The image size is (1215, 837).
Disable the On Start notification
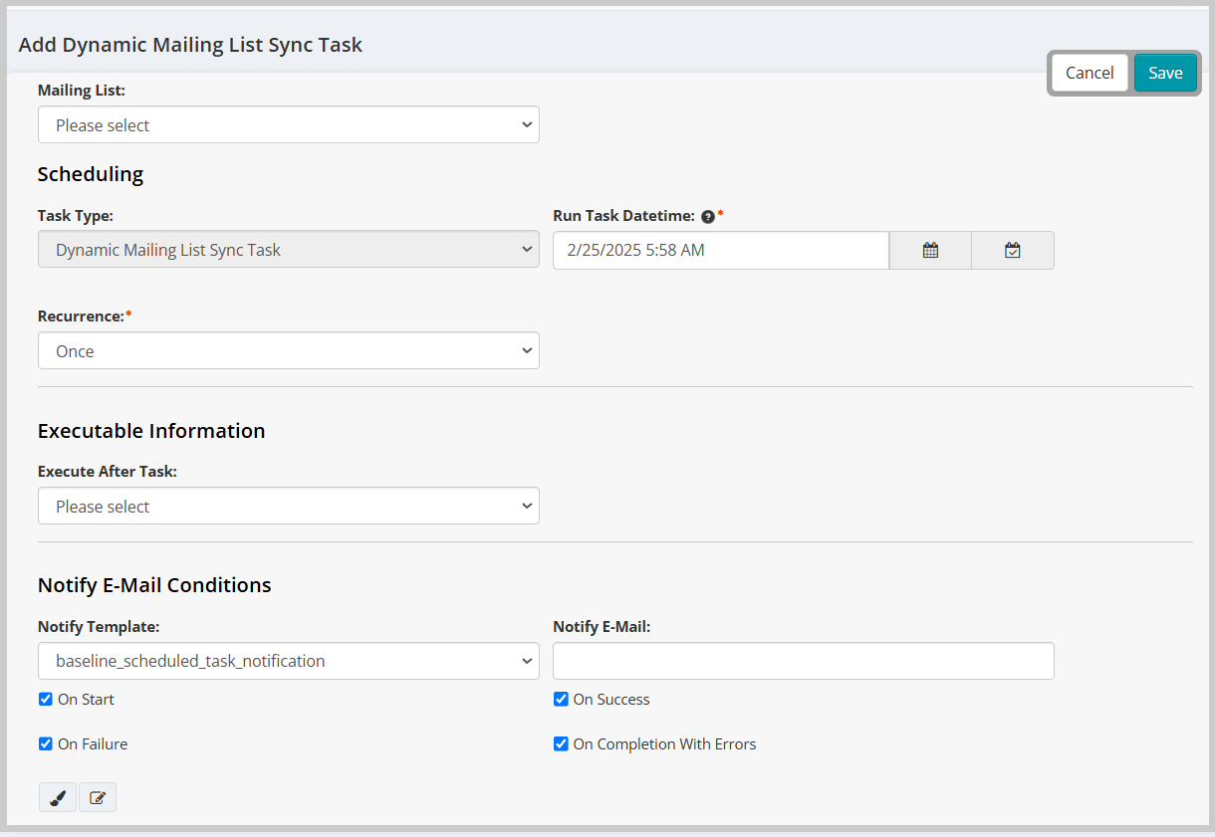tap(45, 699)
